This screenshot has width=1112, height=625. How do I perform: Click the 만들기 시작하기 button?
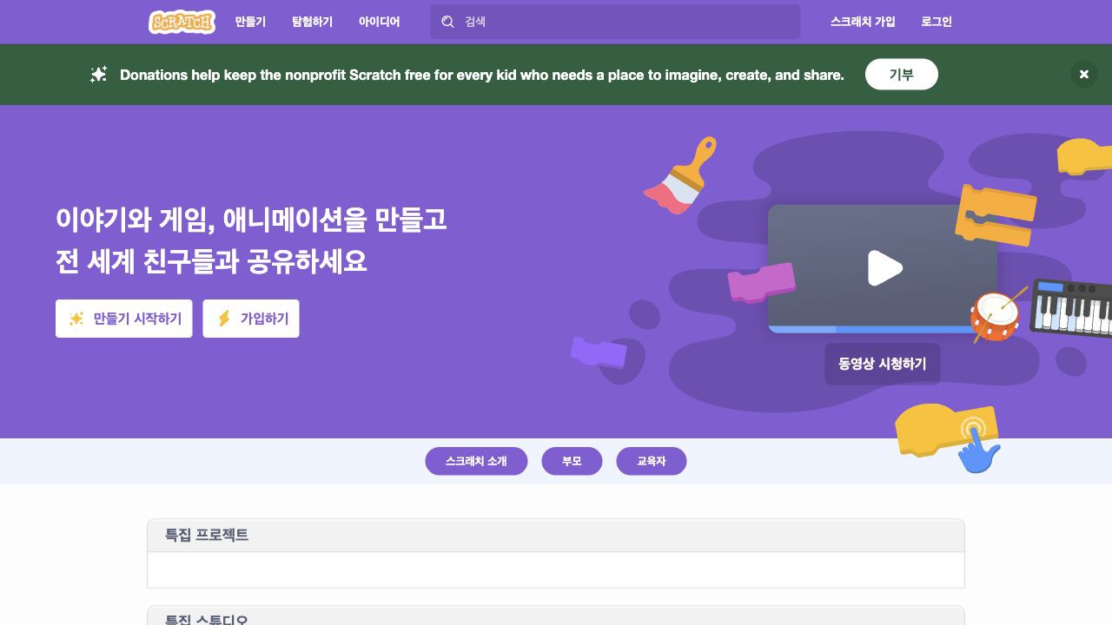(x=124, y=319)
